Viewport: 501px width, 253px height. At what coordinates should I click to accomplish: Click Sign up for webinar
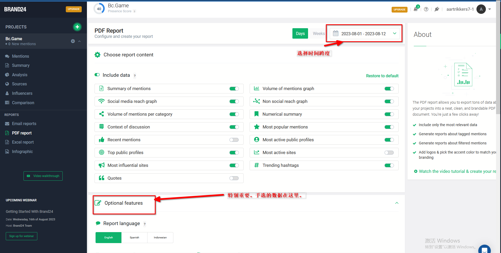click(21, 236)
